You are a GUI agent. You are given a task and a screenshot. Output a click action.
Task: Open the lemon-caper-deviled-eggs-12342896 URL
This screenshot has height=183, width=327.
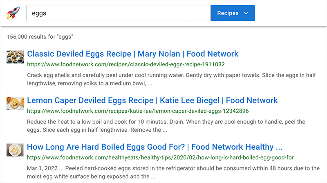138,111
